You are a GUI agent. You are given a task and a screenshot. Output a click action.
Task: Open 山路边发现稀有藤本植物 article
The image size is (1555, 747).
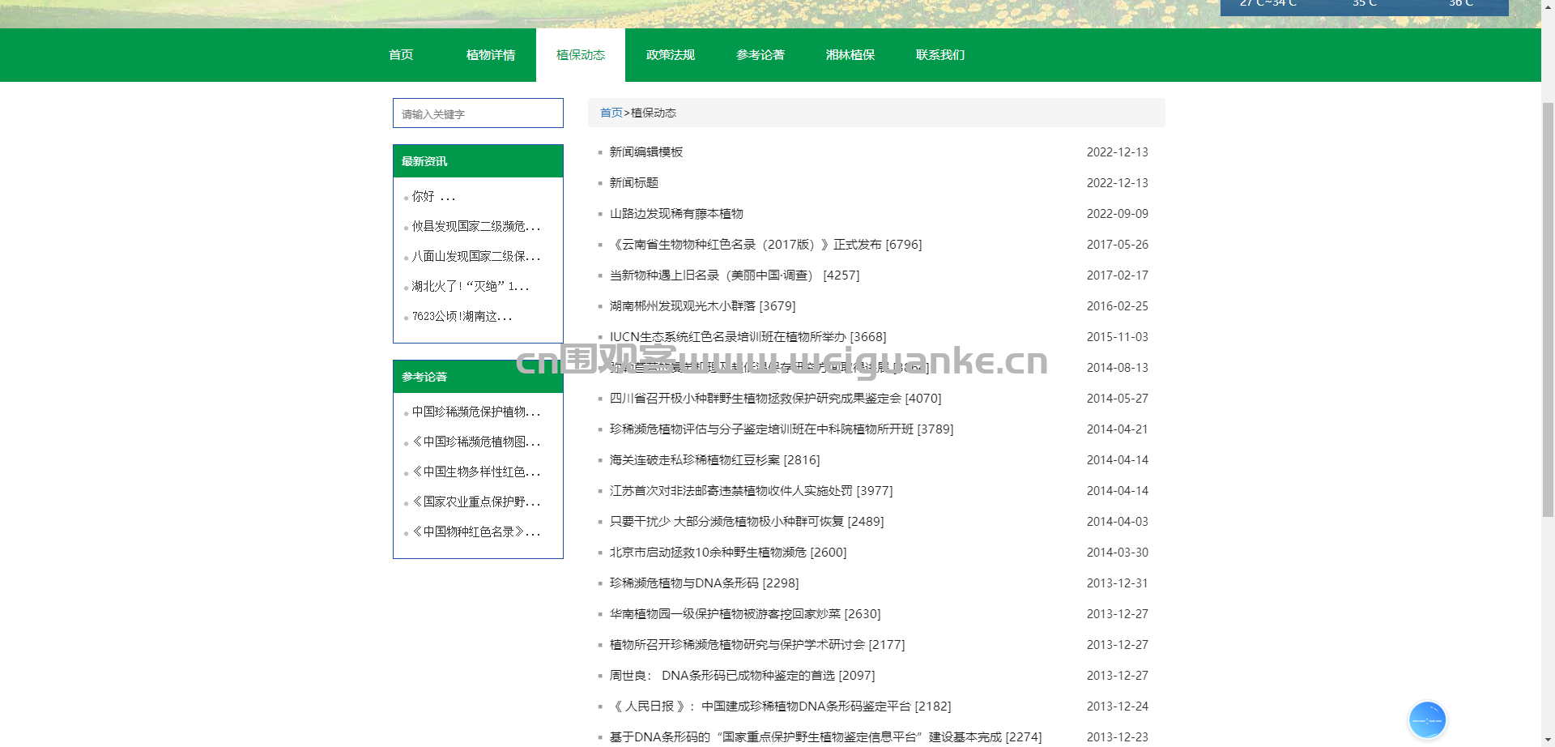(676, 214)
